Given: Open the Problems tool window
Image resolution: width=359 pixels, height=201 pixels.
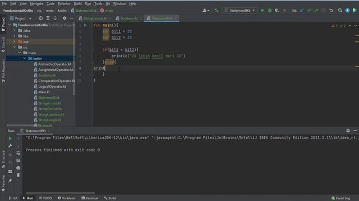Looking at the screenshot, I should 67,198.
